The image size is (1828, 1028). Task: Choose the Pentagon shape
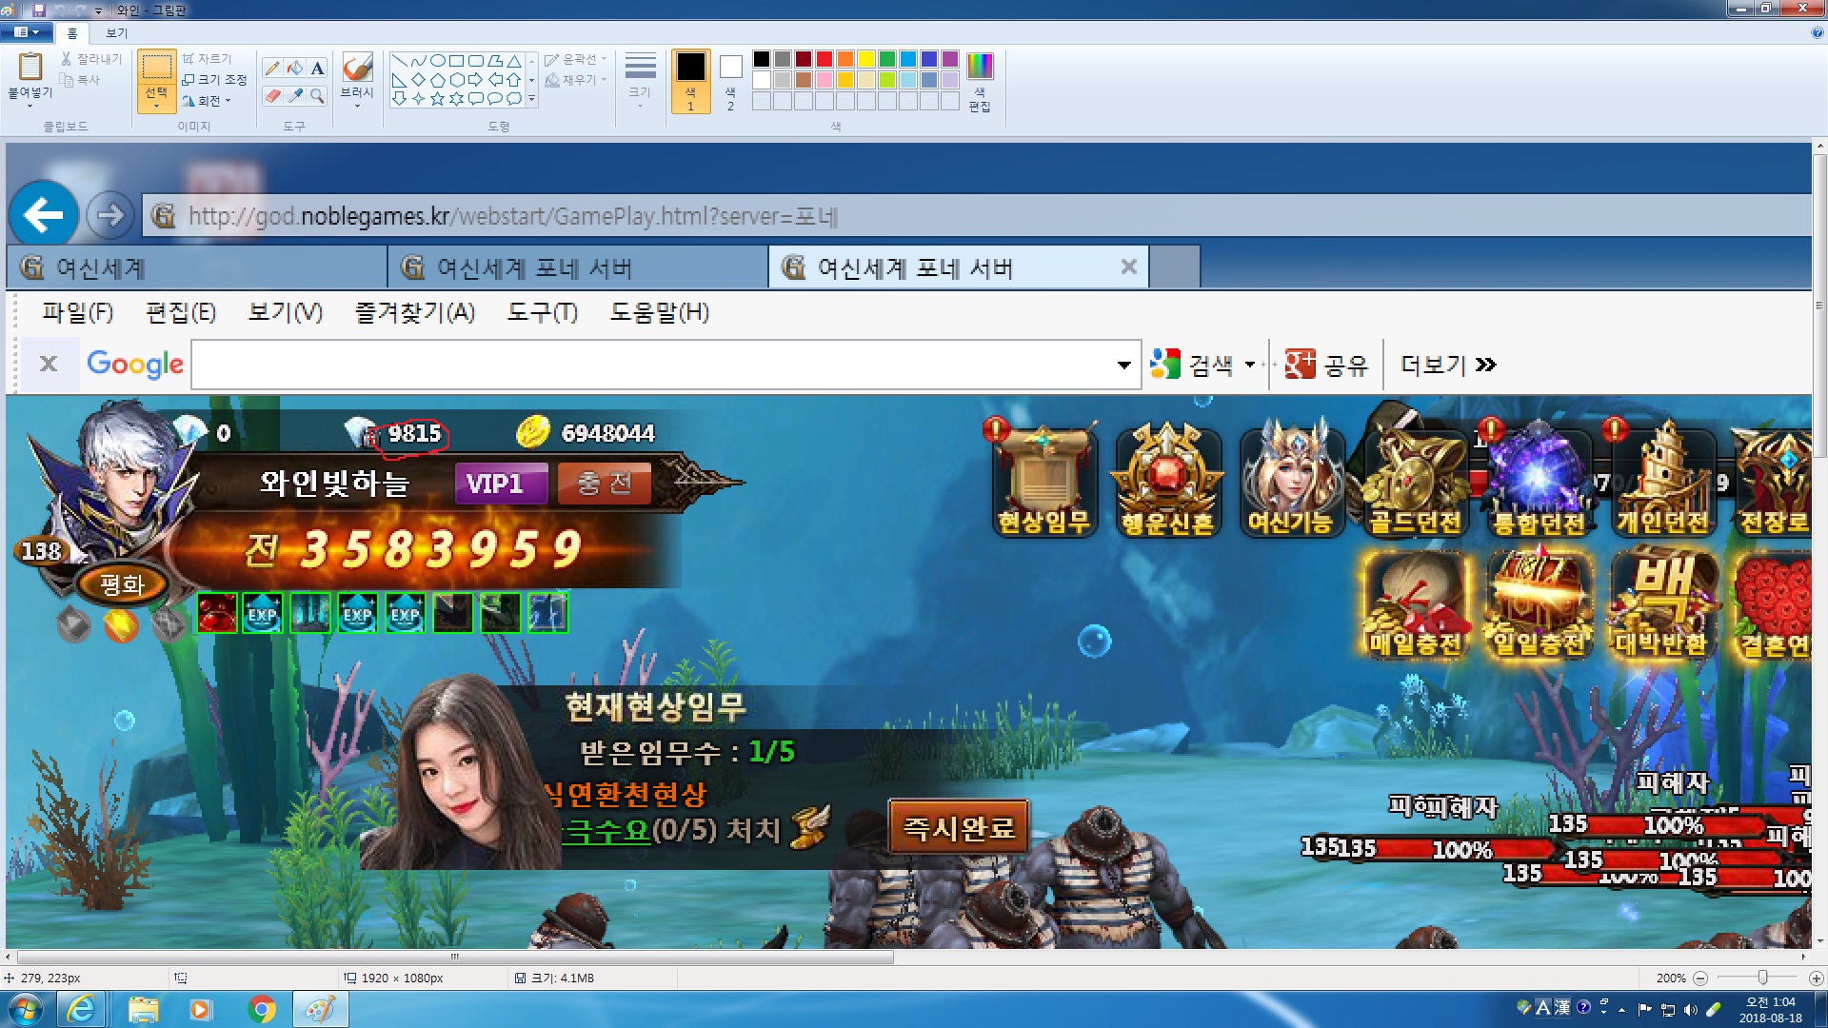point(438,80)
